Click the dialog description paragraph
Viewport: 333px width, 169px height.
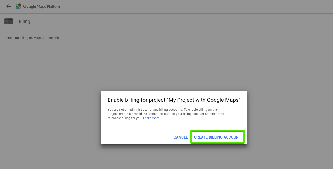coord(166,114)
